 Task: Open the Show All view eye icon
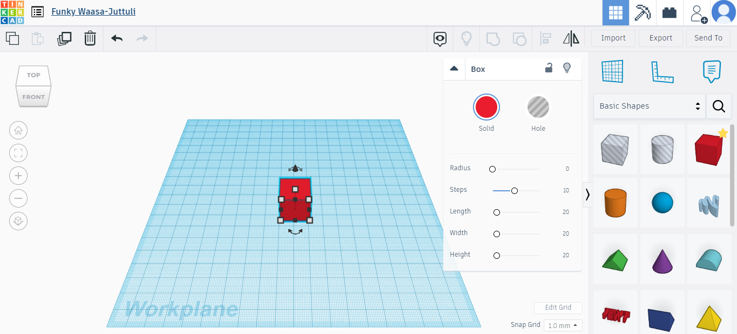[x=441, y=38]
